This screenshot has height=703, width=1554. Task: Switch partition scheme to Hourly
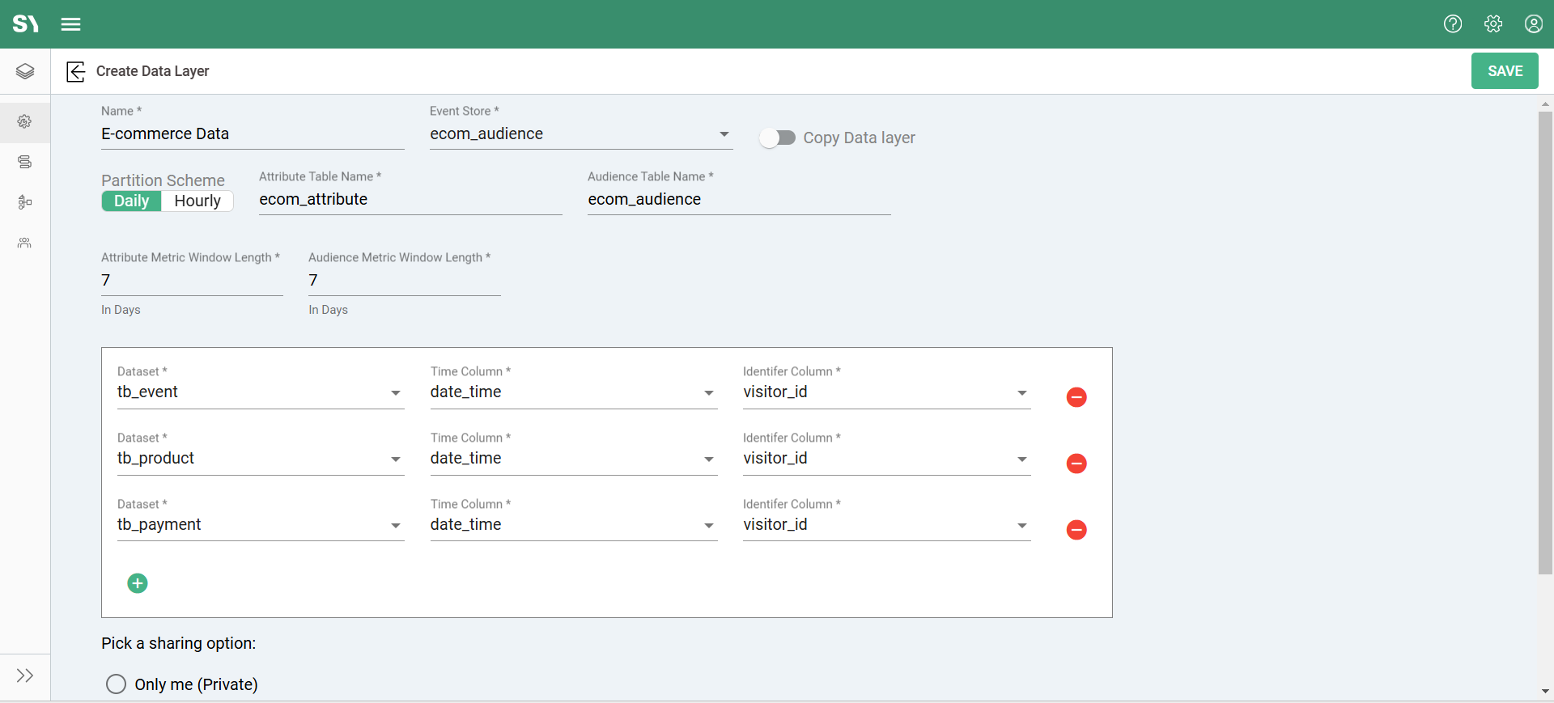click(197, 201)
